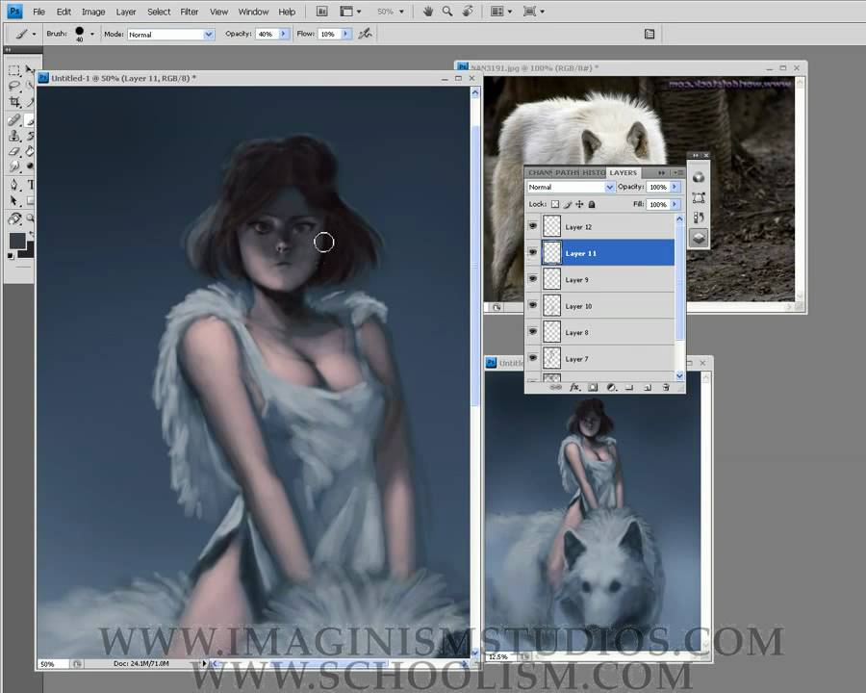Viewport: 866px width, 693px height.
Task: Select Layer 9 row in Layers panel
Action: 599,280
